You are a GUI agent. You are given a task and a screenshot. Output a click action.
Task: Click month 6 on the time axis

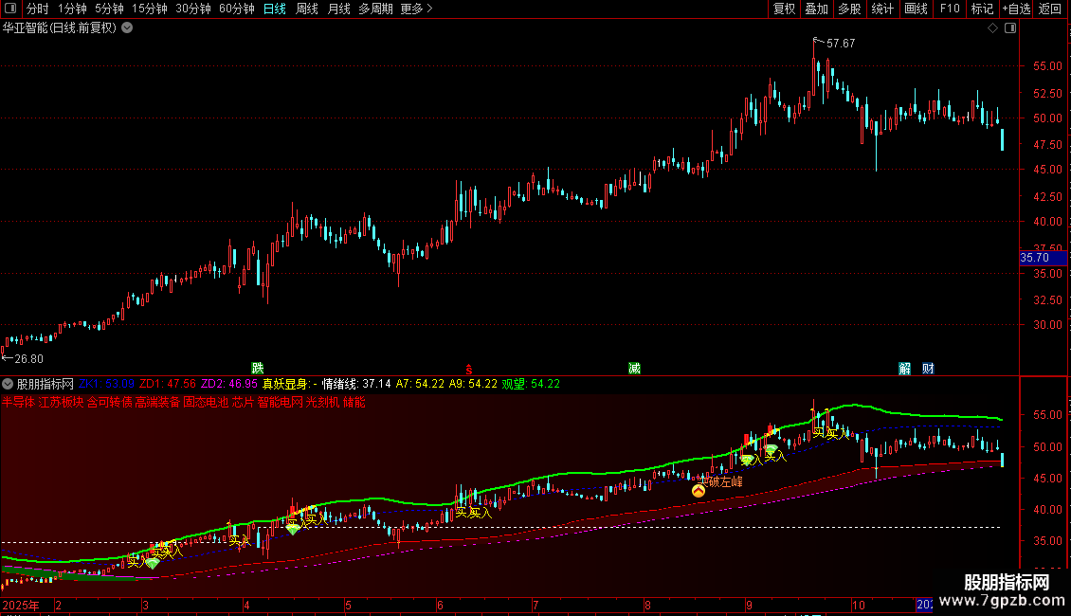pyautogui.click(x=440, y=606)
